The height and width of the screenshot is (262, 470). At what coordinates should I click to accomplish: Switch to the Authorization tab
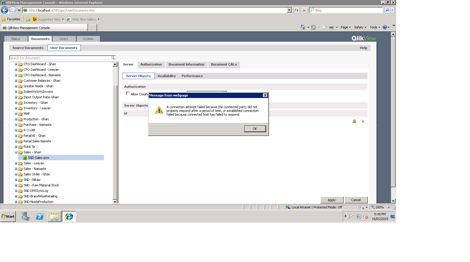coord(151,65)
